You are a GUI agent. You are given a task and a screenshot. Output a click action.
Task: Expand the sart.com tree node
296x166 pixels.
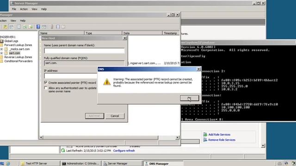coord(1,53)
